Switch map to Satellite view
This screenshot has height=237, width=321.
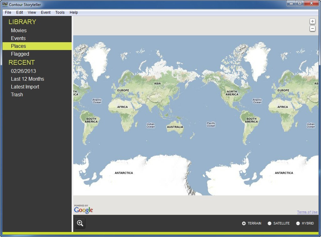pyautogui.click(x=269, y=223)
